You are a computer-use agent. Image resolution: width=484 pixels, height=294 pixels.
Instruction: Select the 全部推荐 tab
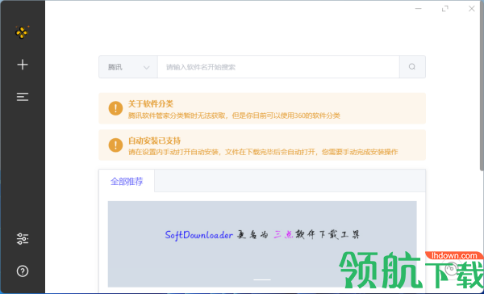(127, 181)
